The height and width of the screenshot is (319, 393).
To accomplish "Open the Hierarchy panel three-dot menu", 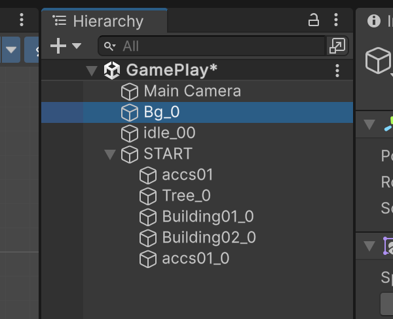I will point(336,20).
